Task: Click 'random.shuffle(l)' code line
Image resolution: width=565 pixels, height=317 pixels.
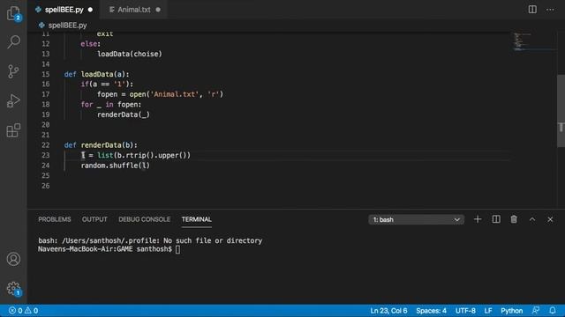Action: 116,166
